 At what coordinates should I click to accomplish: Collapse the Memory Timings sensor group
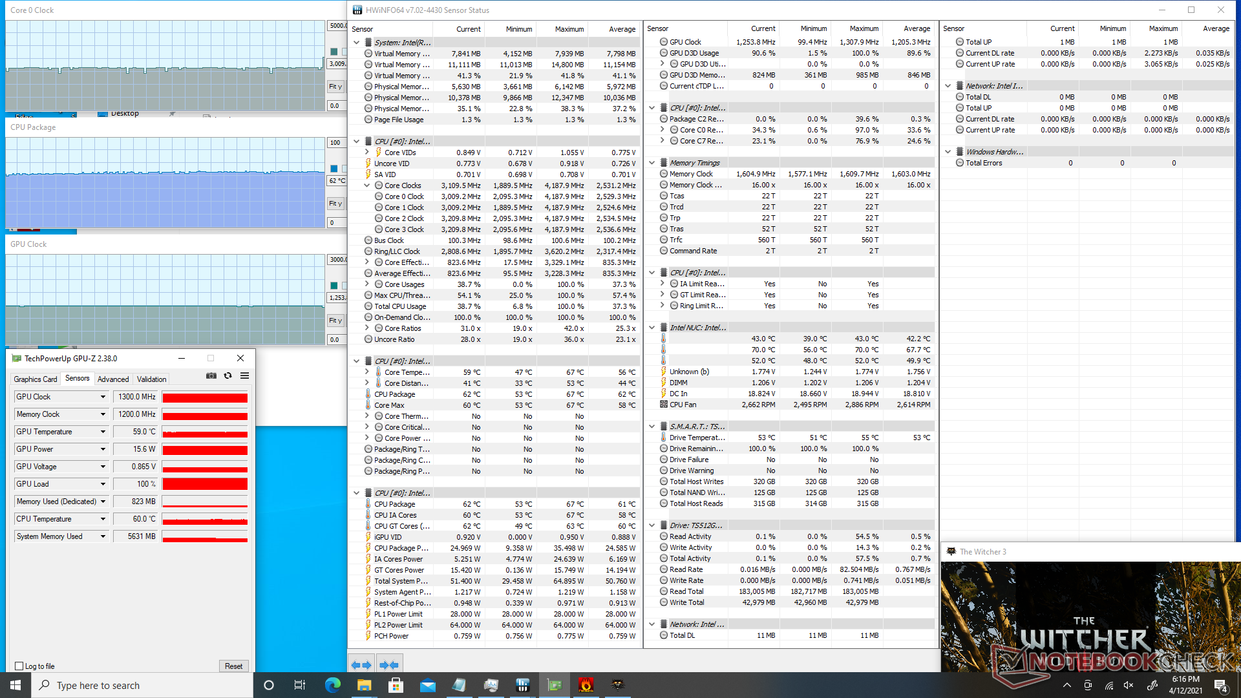coord(652,163)
